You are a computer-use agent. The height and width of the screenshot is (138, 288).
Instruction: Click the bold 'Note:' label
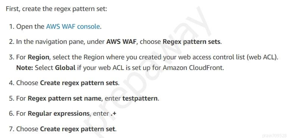(25, 68)
